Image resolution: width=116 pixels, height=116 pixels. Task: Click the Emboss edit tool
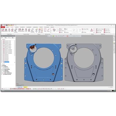(66, 32)
